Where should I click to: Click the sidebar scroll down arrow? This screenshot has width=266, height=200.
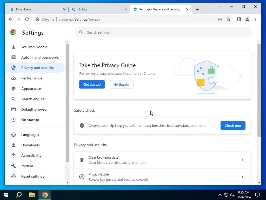tap(67, 183)
